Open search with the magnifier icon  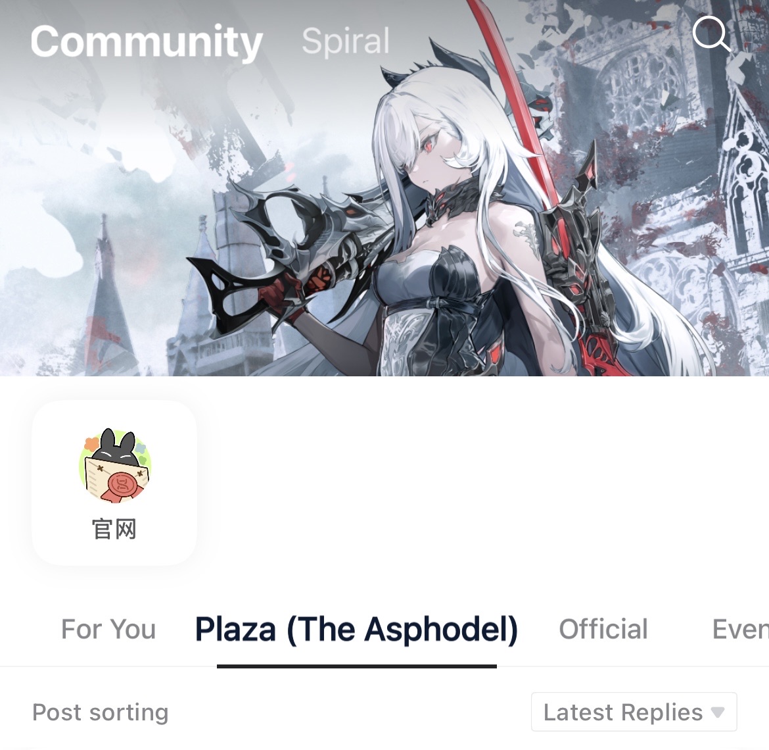(x=711, y=34)
